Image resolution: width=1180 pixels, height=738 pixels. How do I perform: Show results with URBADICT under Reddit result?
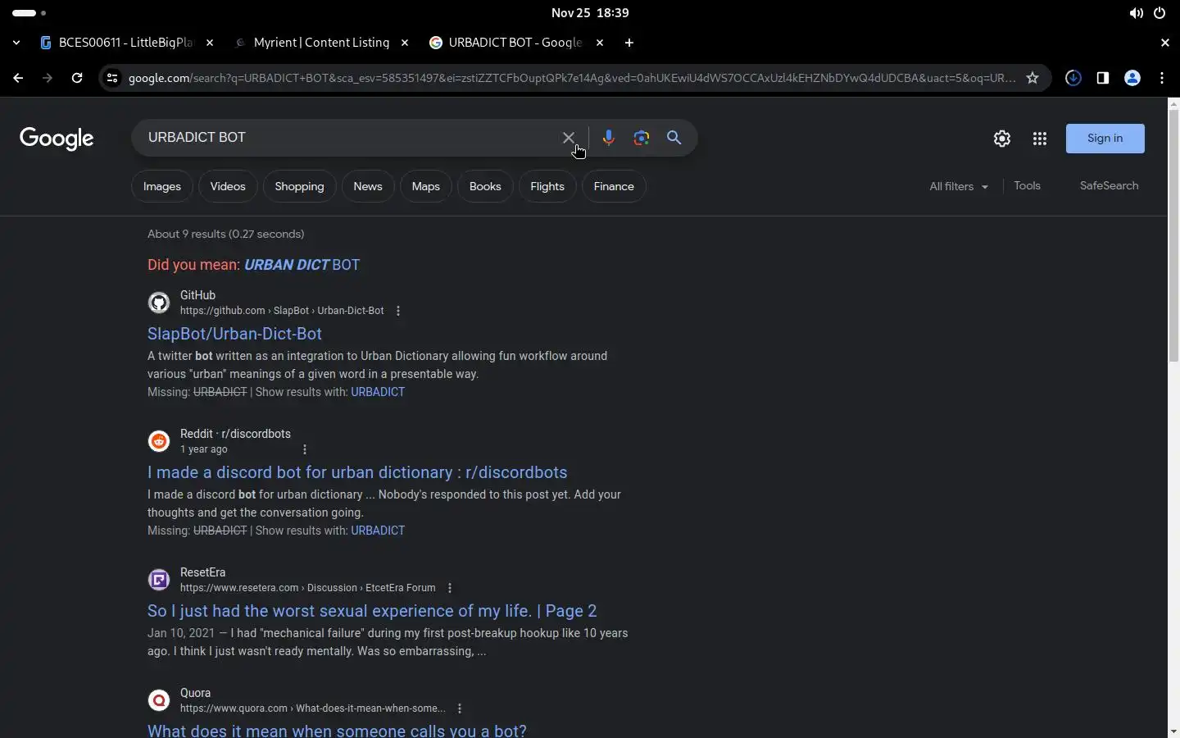coord(378,531)
